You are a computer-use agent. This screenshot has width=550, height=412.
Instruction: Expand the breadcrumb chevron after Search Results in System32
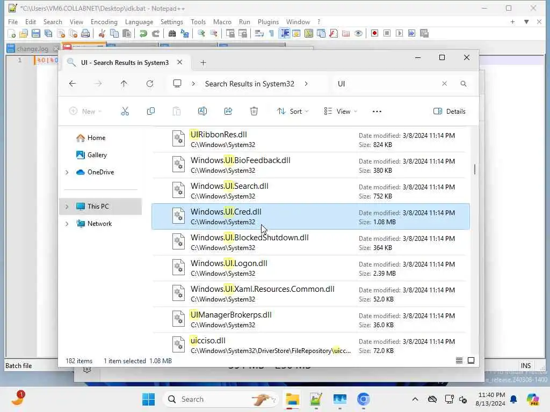pyautogui.click(x=306, y=84)
